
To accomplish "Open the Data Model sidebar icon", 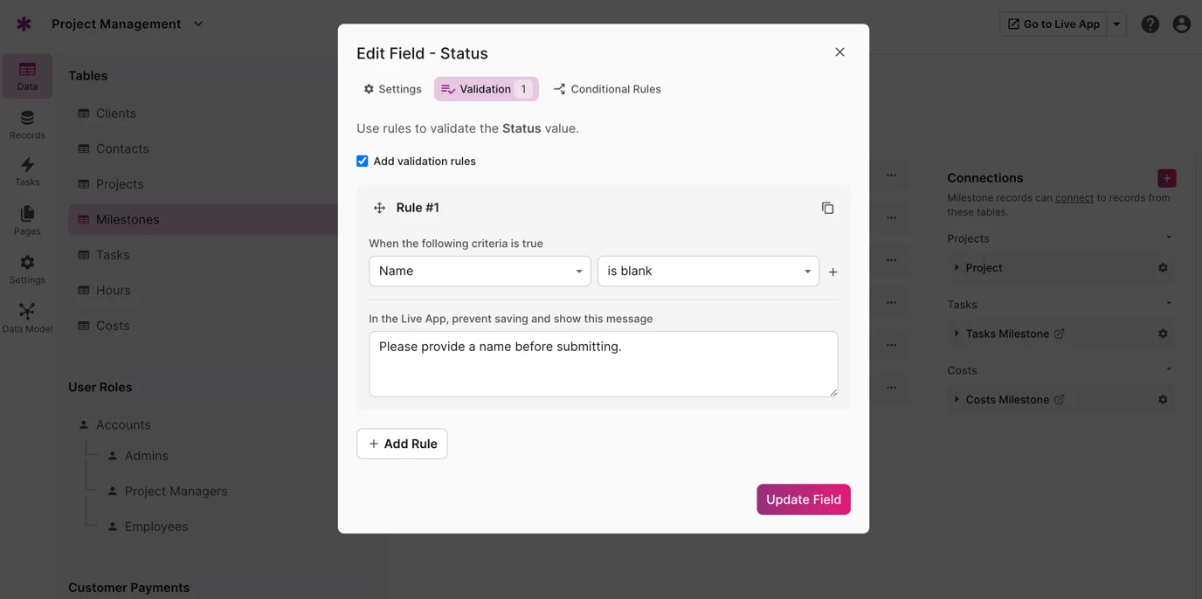I will (x=27, y=319).
